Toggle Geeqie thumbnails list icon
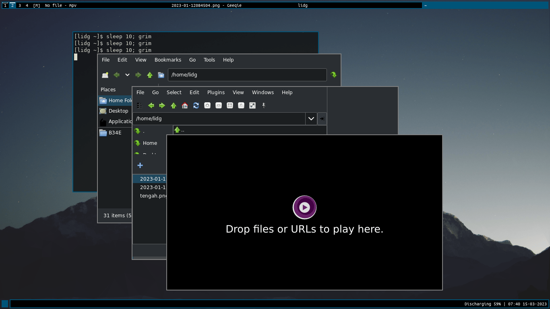This screenshot has width=550, height=309. [140, 105]
